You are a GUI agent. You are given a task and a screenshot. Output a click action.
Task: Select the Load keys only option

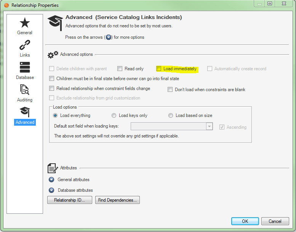[114, 115]
